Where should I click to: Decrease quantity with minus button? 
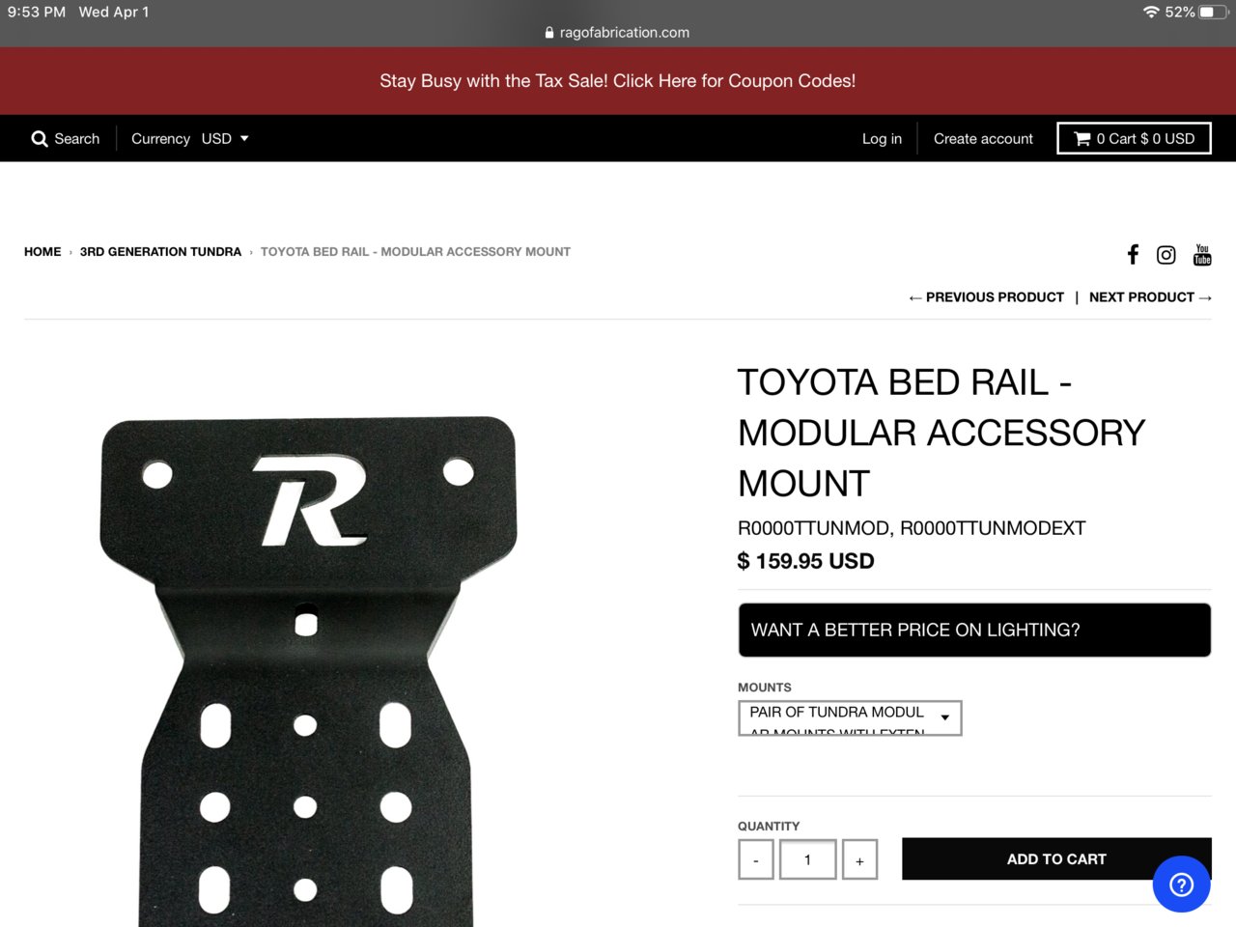pyautogui.click(x=756, y=859)
